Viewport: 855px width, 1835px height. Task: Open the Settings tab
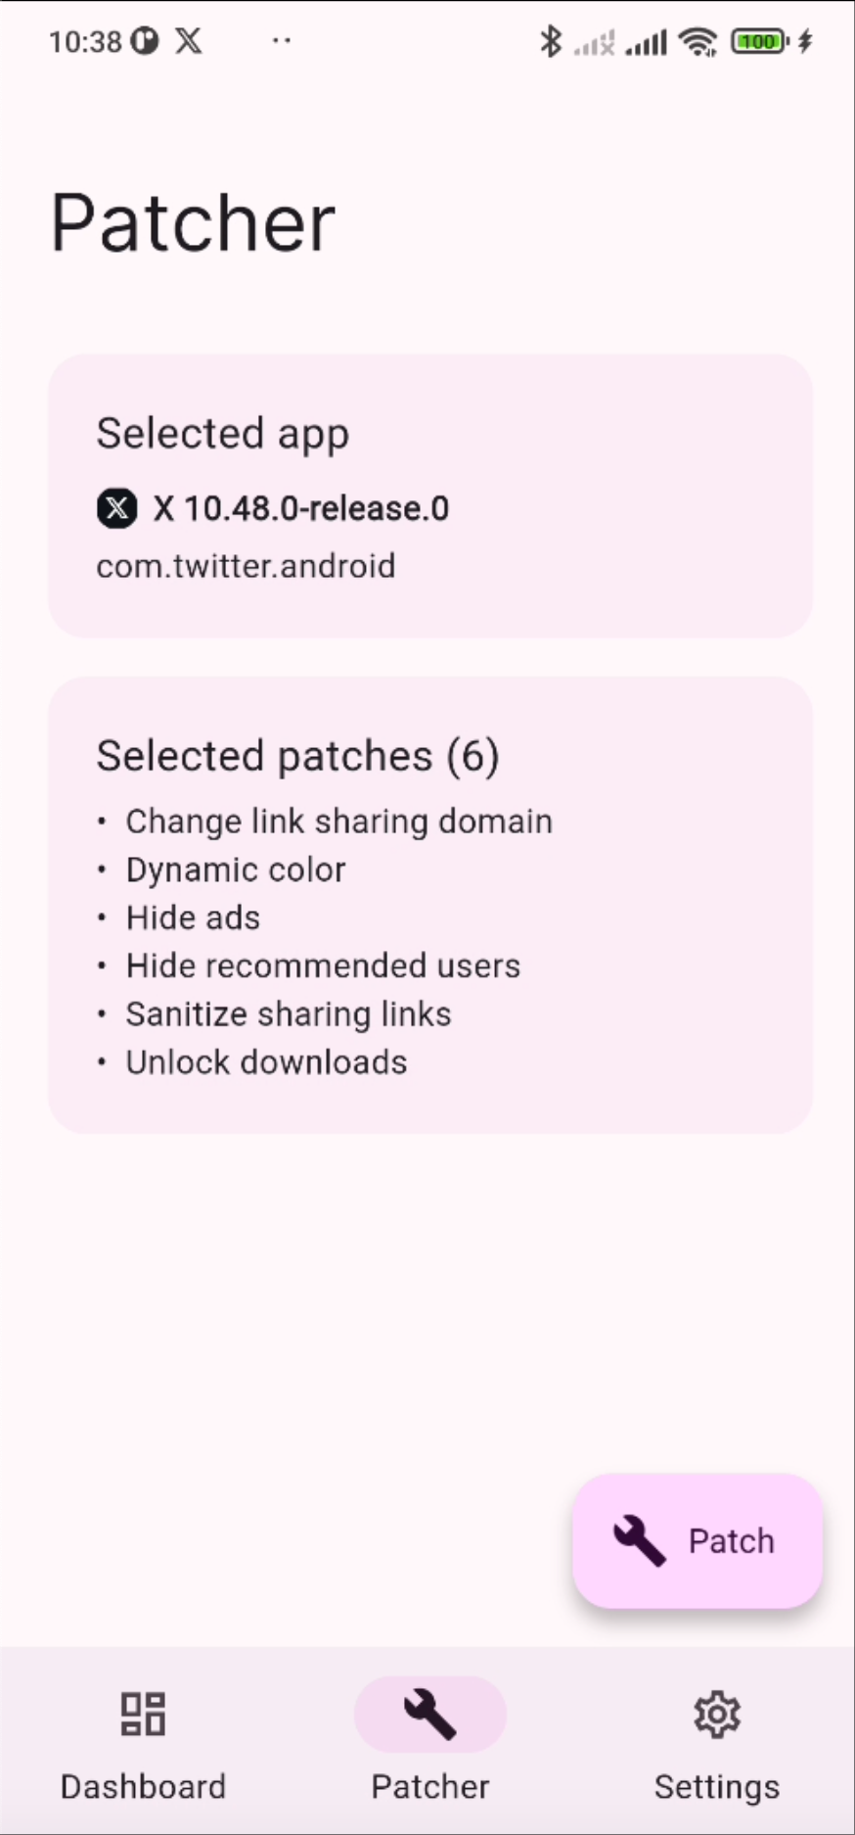[x=717, y=1742]
